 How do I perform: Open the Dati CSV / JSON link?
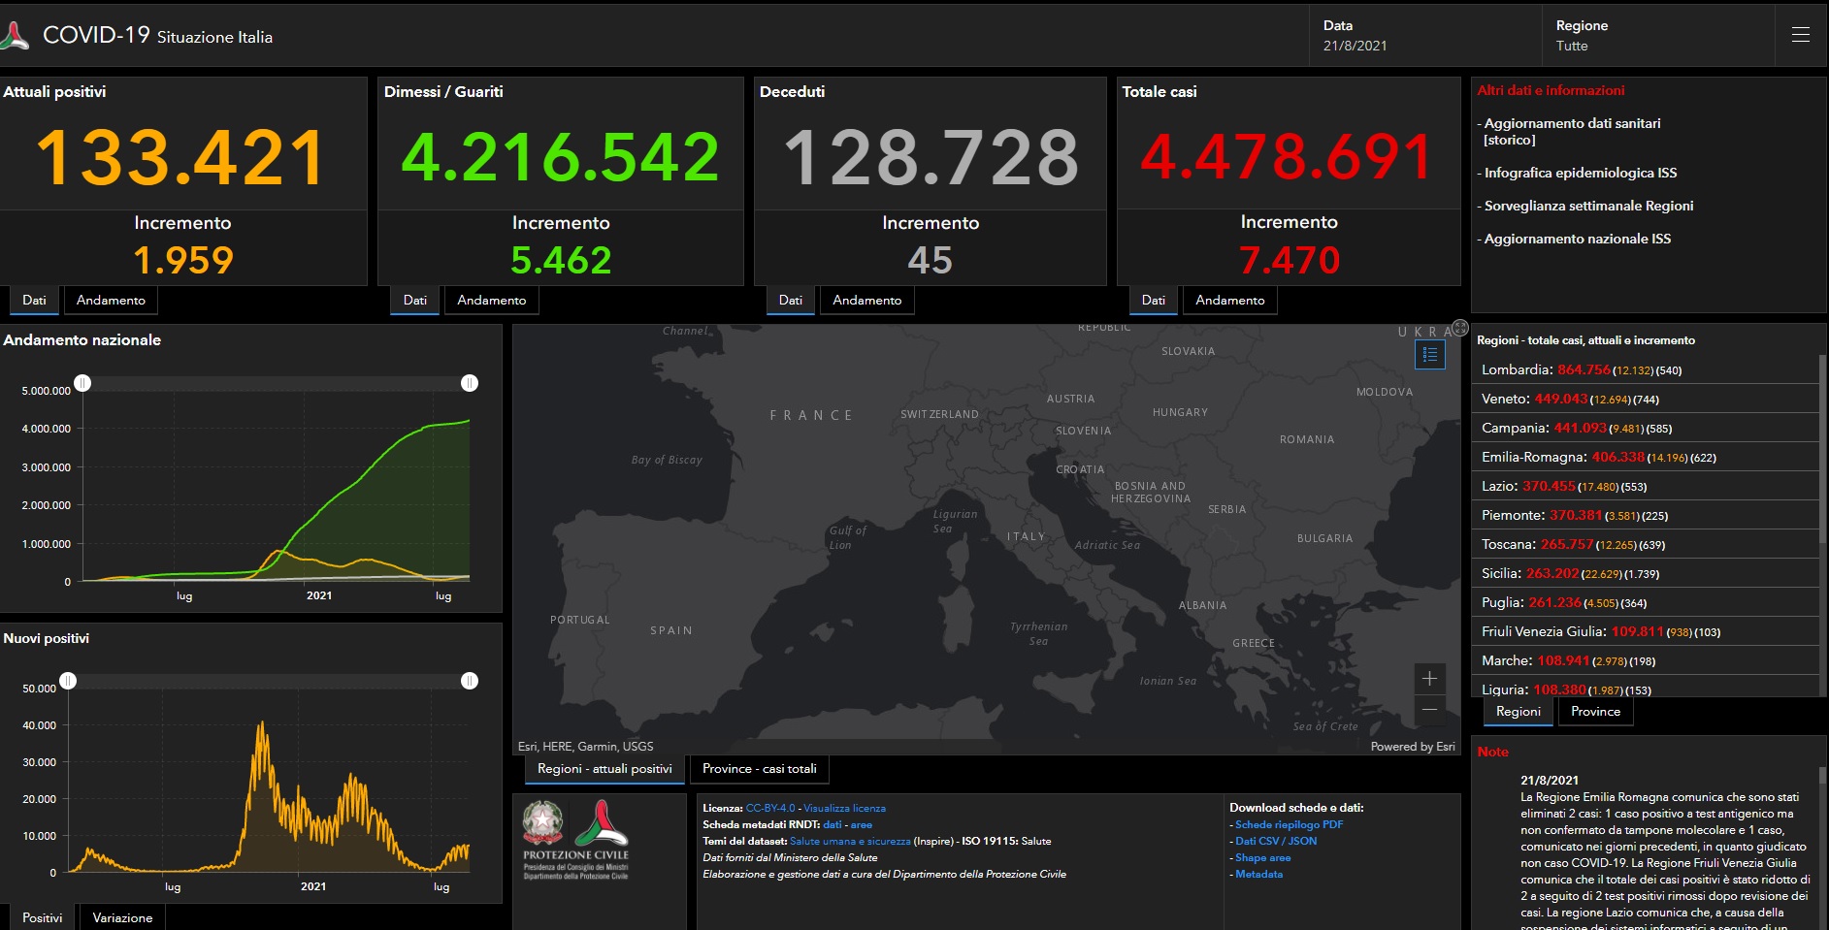coord(1275,841)
